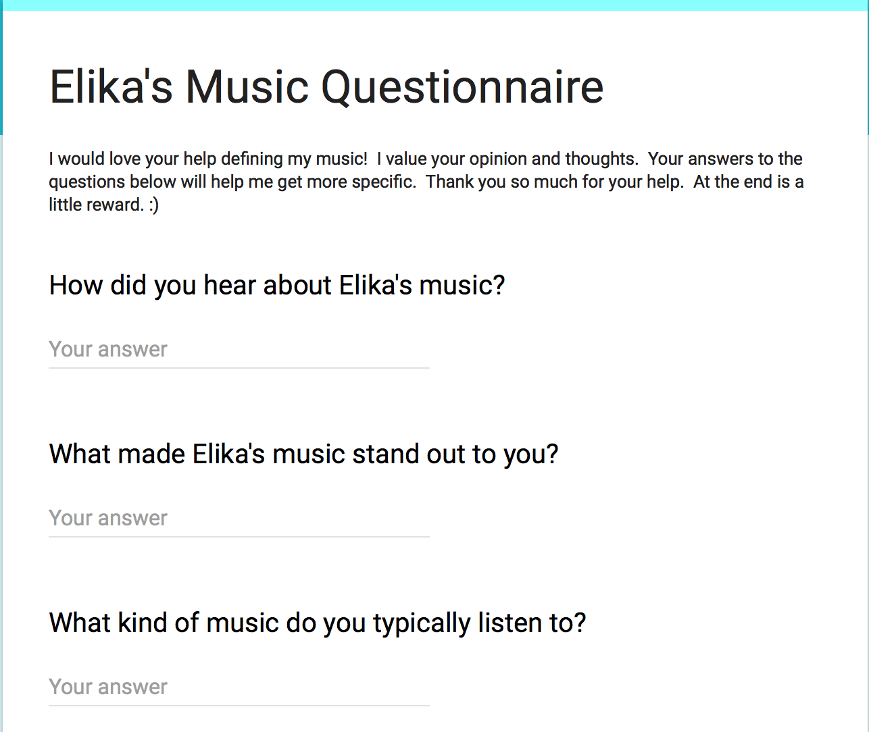This screenshot has height=732, width=869.
Task: Click the word "Questionnaire" in the title
Action: click(462, 87)
